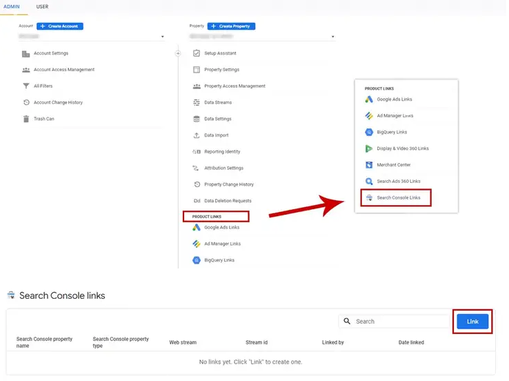Screen dimensions: 509x381
Task: Click the Google Ads icon in popup panel
Action: (369, 99)
